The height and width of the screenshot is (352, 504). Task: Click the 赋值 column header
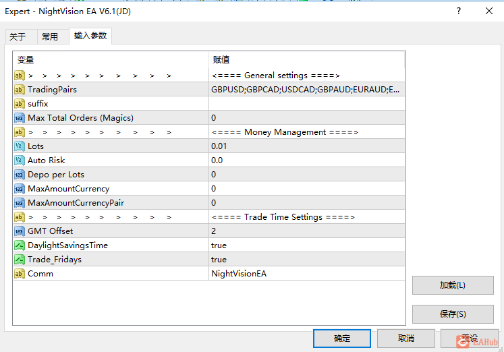pos(306,60)
